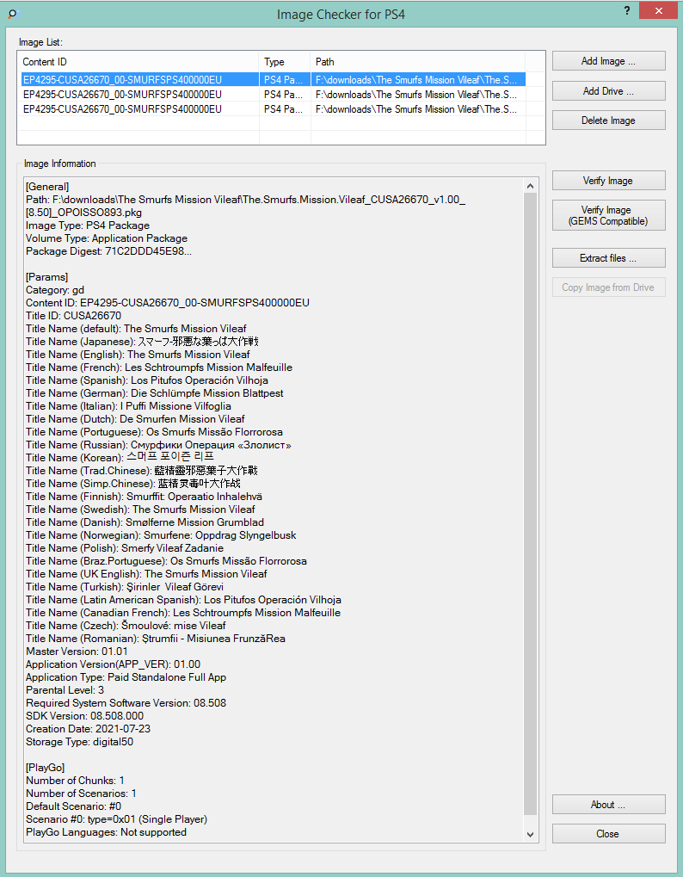Click the Close button at bottom right
Viewport: 683px width, 877px height.
coord(609,833)
